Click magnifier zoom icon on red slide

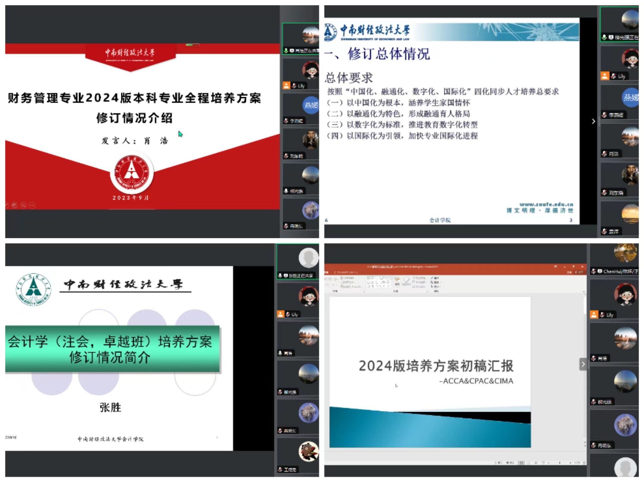point(24,205)
